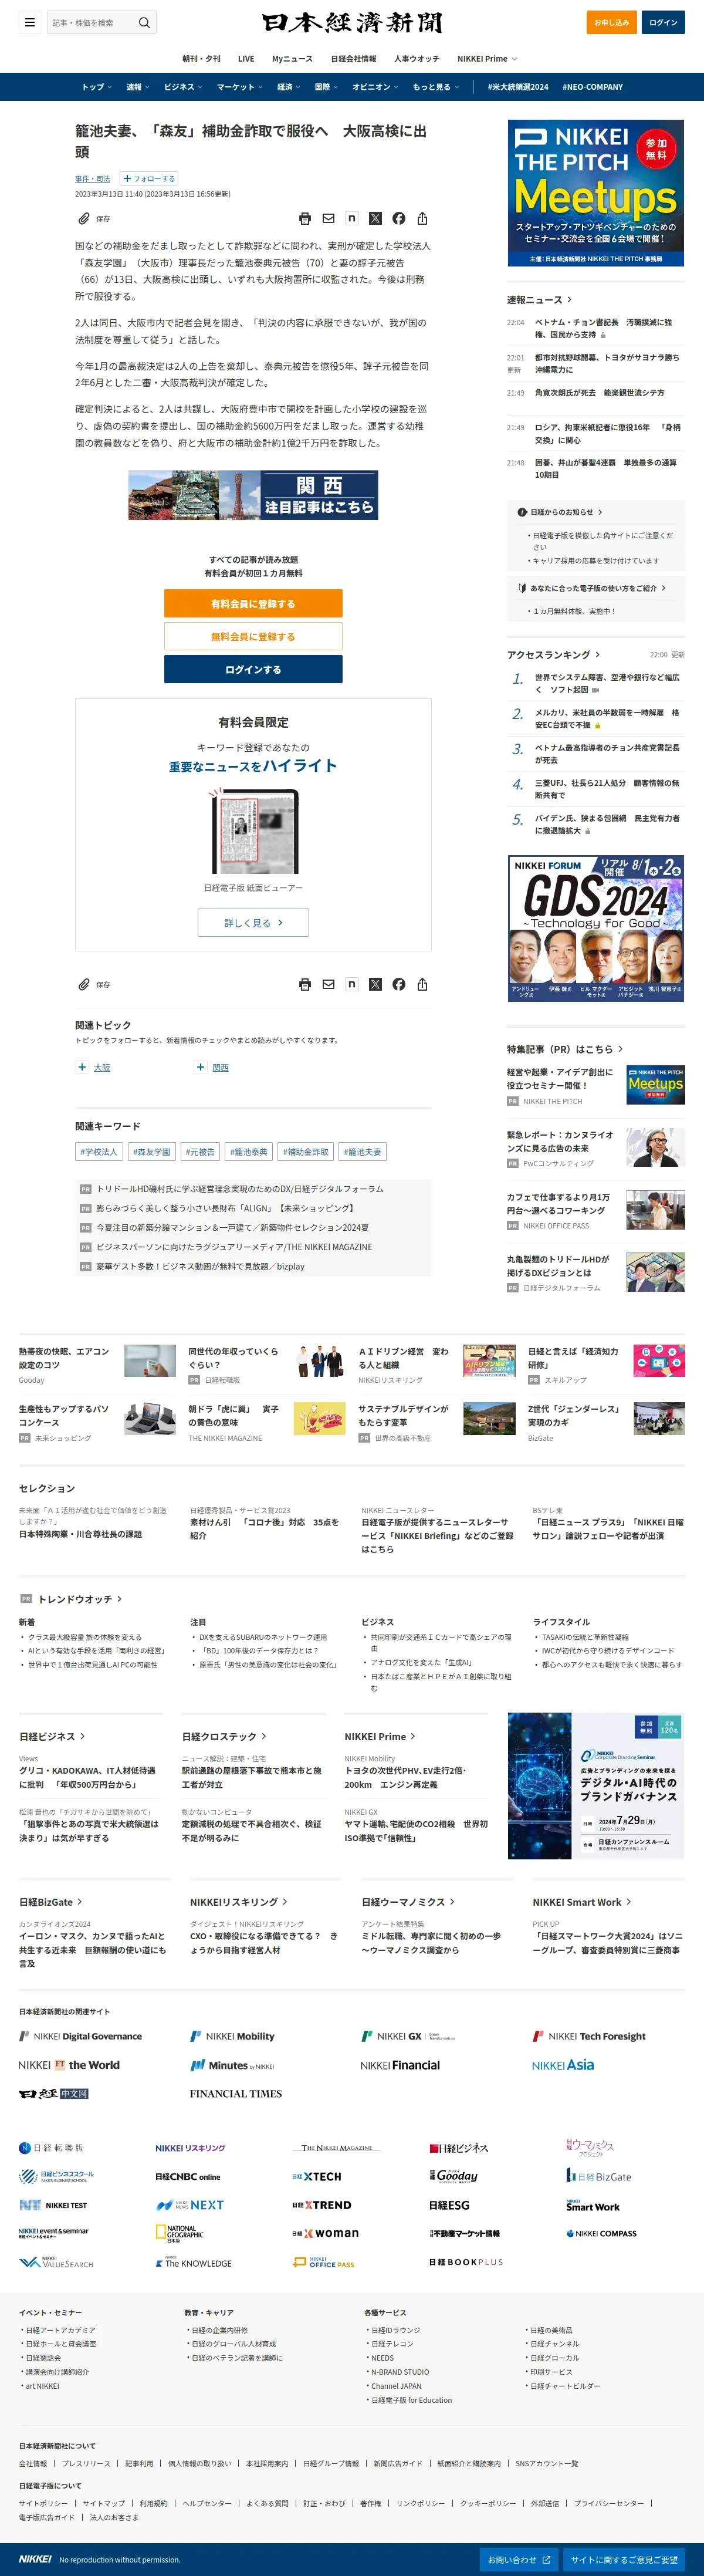Open the hamburger menu in the header
The height and width of the screenshot is (2576, 704).
30,22
